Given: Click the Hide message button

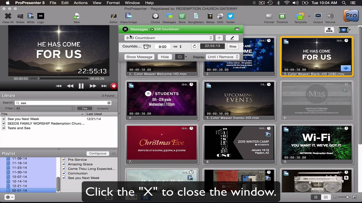Looking at the screenshot, I should point(165,57).
